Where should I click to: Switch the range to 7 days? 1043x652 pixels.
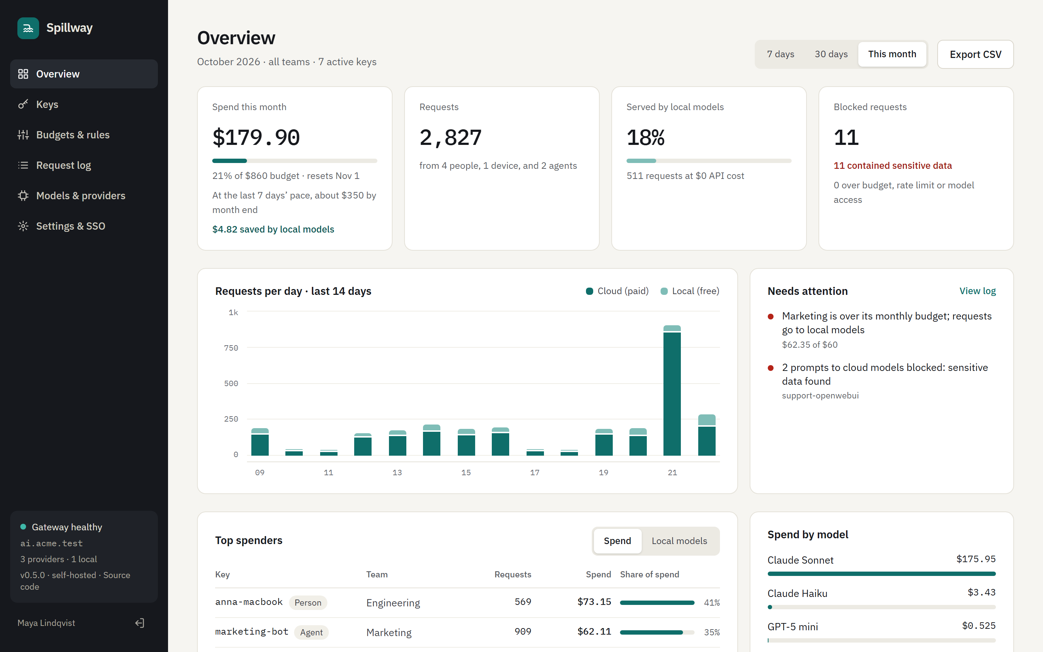(x=780, y=54)
